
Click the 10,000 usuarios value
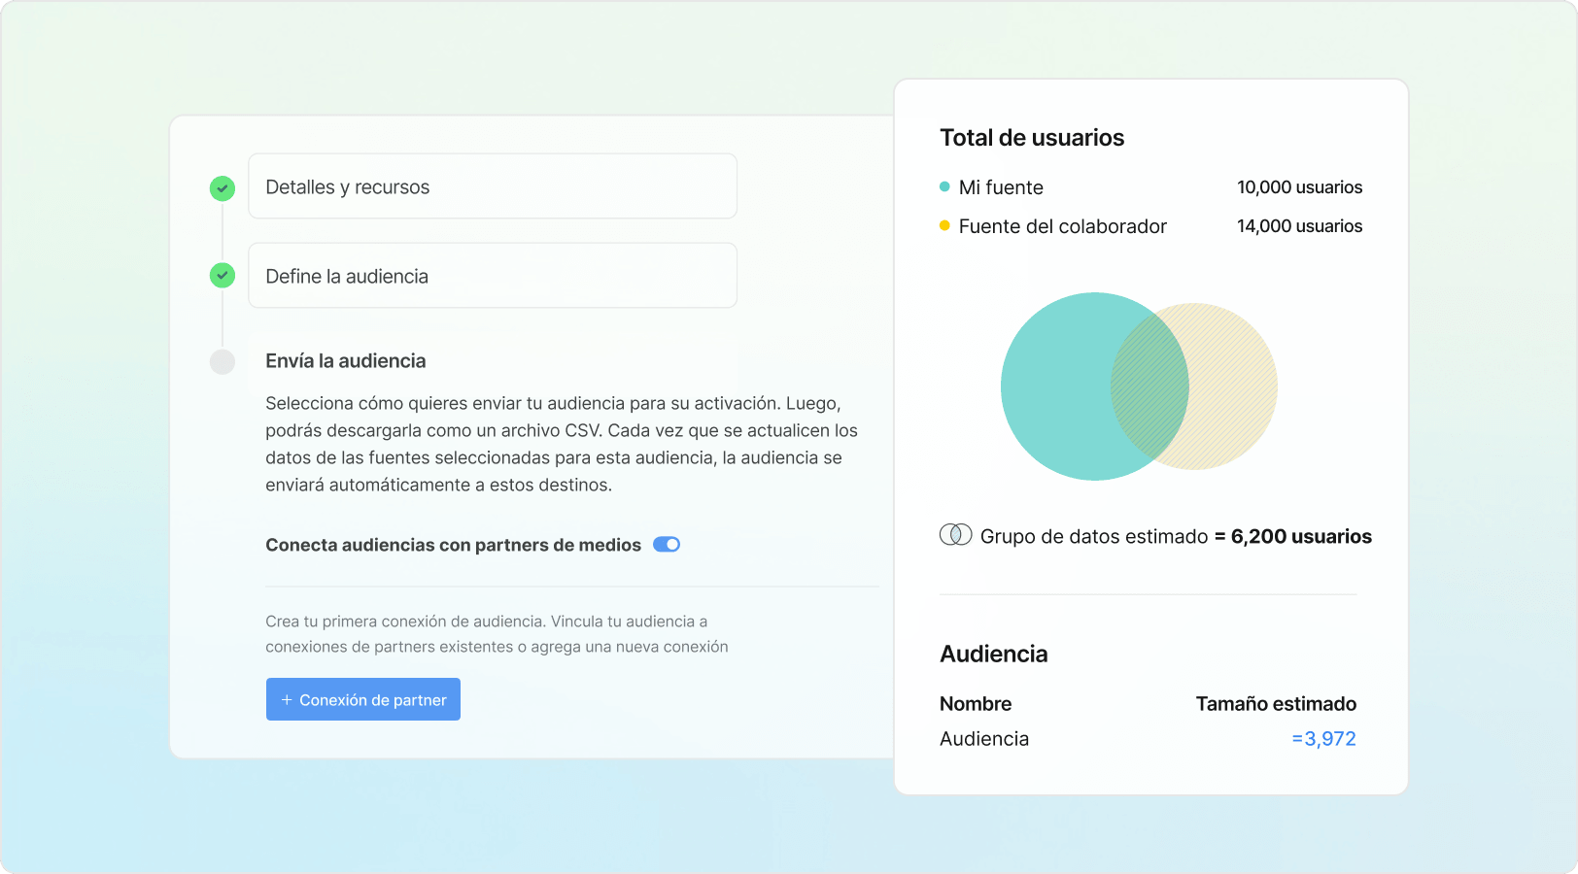point(1299,187)
